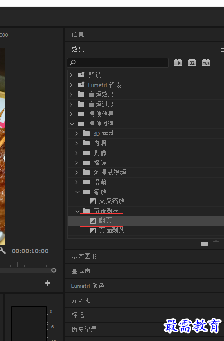This screenshot has height=341, width=224.
Task: Click the delete custom items trash icon
Action: pyautogui.click(x=216, y=243)
